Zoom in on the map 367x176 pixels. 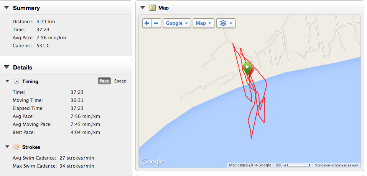tap(147, 23)
